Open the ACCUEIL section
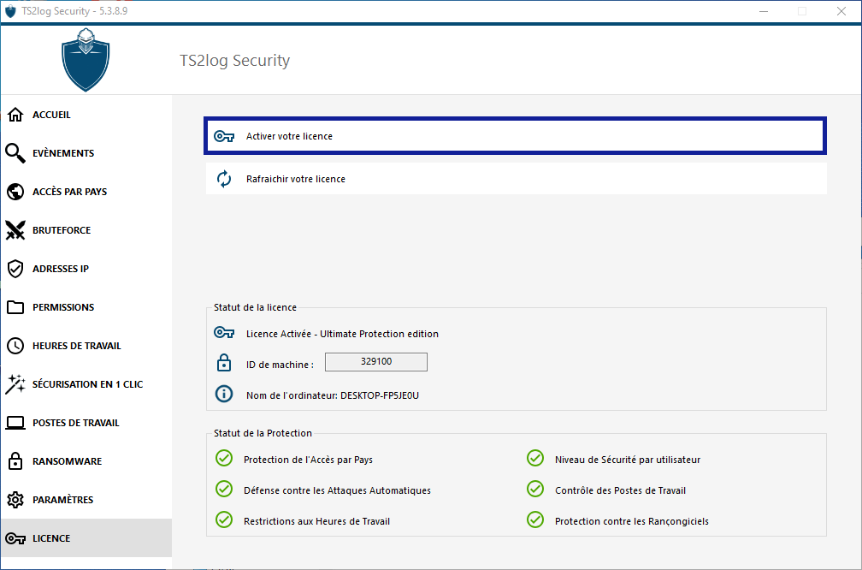The width and height of the screenshot is (862, 570). (86, 115)
